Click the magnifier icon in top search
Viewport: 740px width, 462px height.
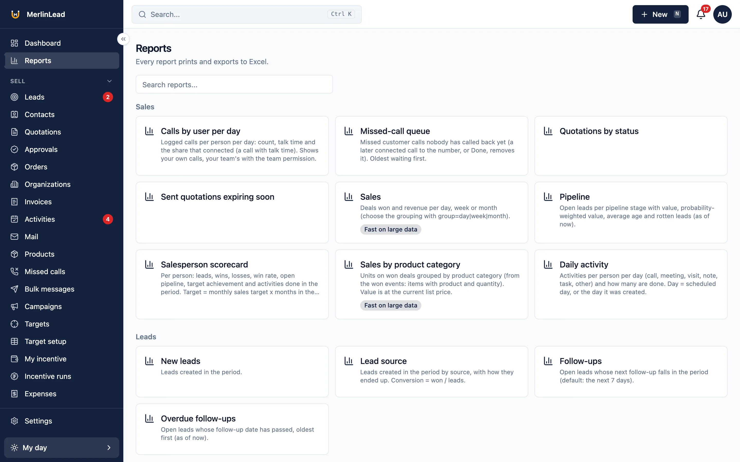(x=142, y=14)
